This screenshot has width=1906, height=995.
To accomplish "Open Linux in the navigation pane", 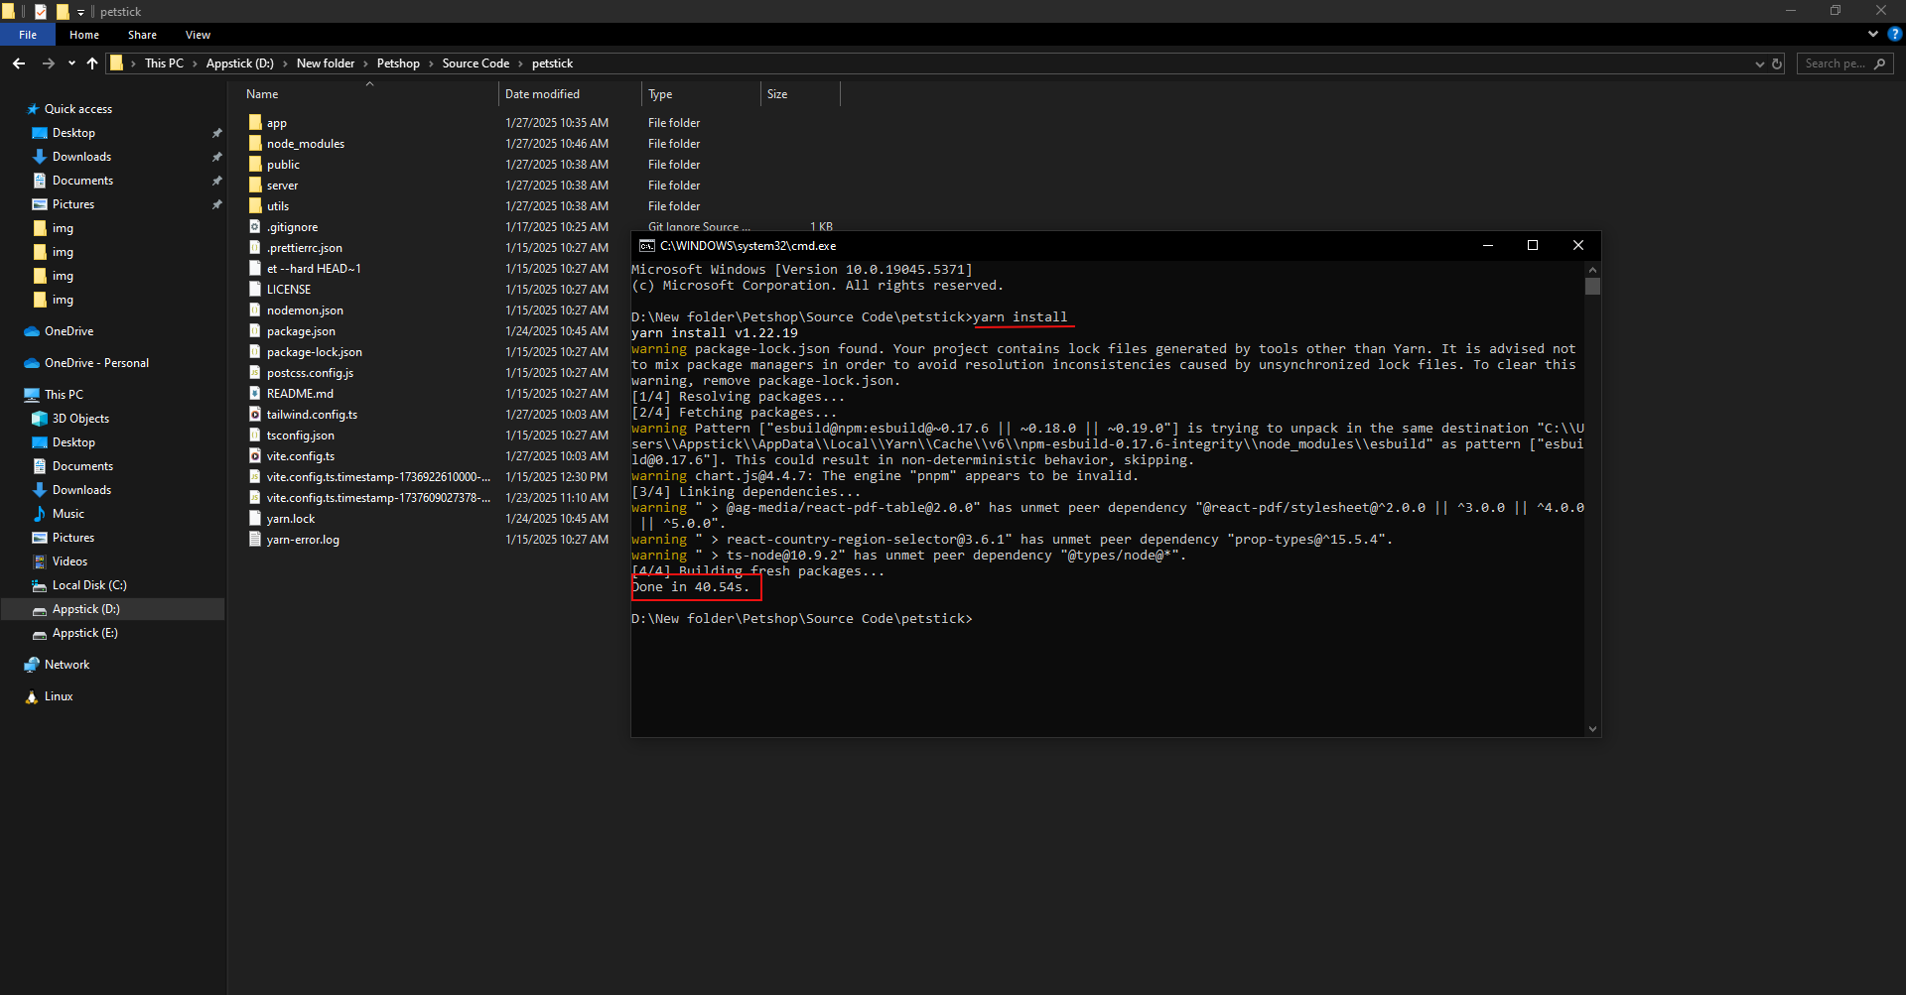I will pos(59,696).
